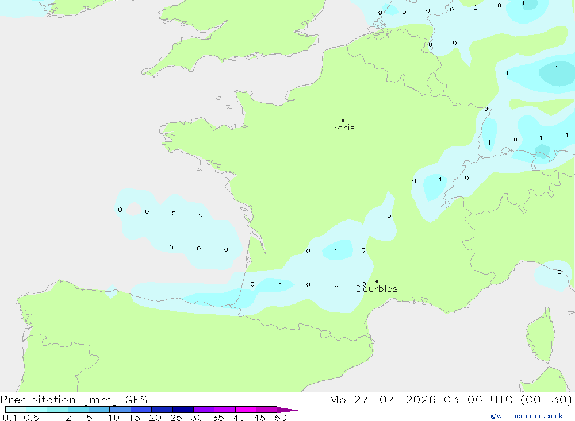Select the 30 mm purple legend swatch
Viewport: 575px width, 421px height.
(x=204, y=410)
